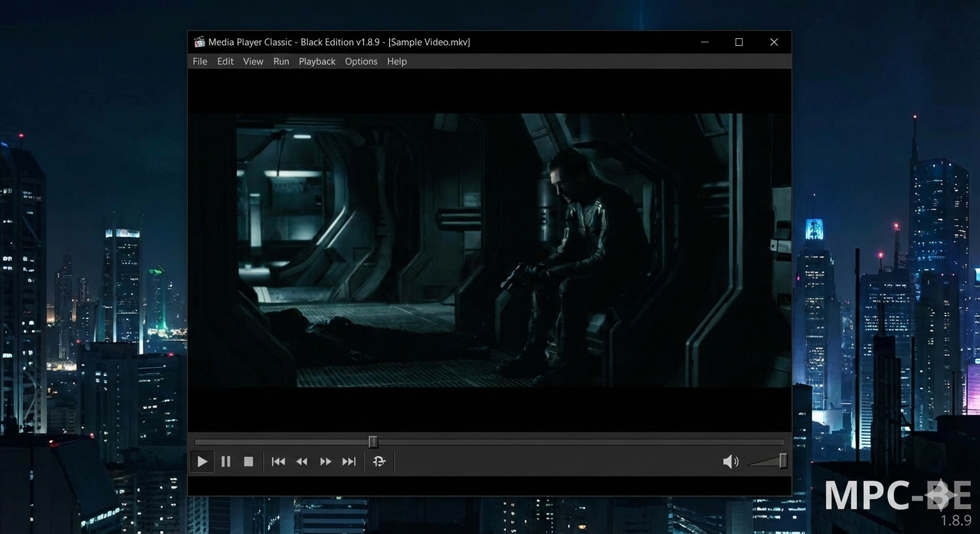Viewport: 980px width, 534px height.
Task: Skip to the next file
Action: point(349,461)
